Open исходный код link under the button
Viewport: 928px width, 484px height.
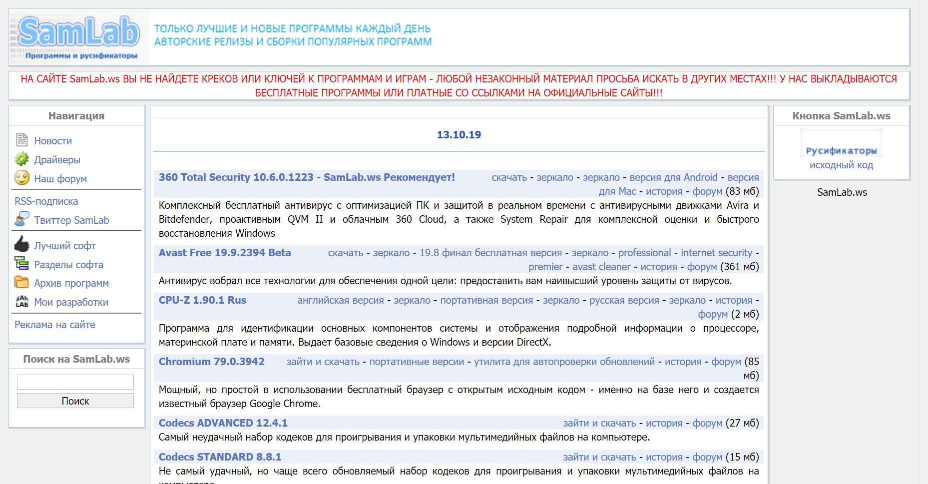(841, 164)
